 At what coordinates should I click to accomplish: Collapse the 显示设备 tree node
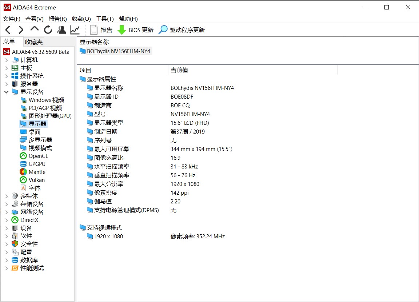(6, 92)
